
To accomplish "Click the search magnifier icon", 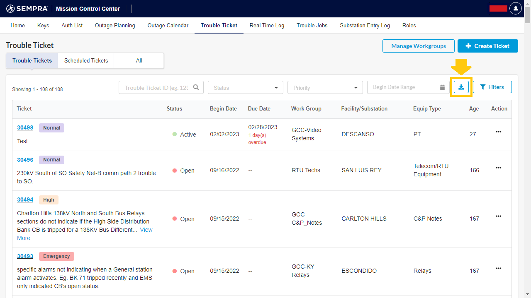I will pos(196,87).
